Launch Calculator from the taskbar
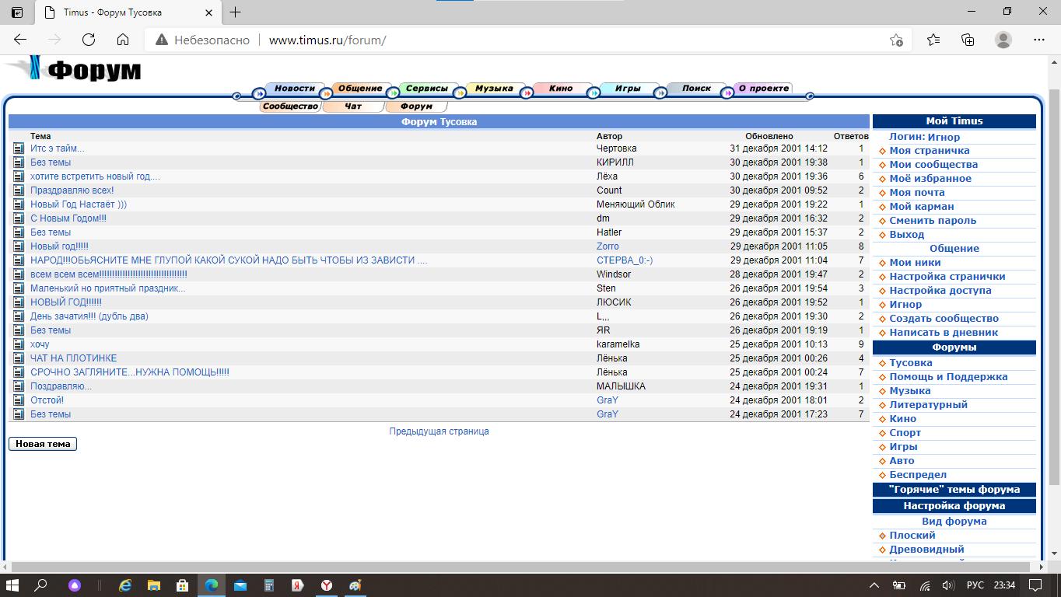 tap(269, 585)
